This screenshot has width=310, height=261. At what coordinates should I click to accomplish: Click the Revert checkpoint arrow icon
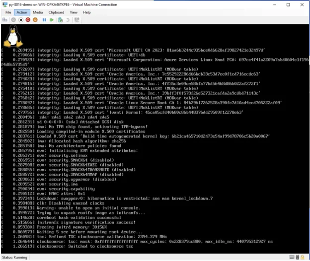pos(68,20)
